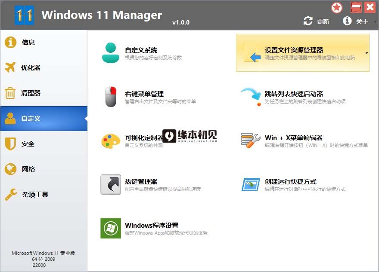Click the red star favorite icon
The image size is (379, 272).
click(x=336, y=8)
